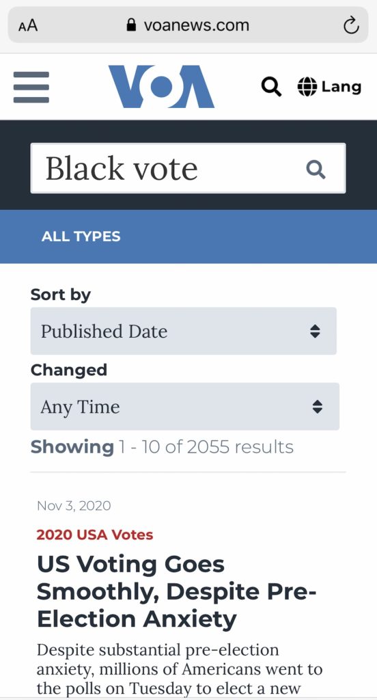
Task: Tap the padlock icon in address bar
Action: click(131, 25)
